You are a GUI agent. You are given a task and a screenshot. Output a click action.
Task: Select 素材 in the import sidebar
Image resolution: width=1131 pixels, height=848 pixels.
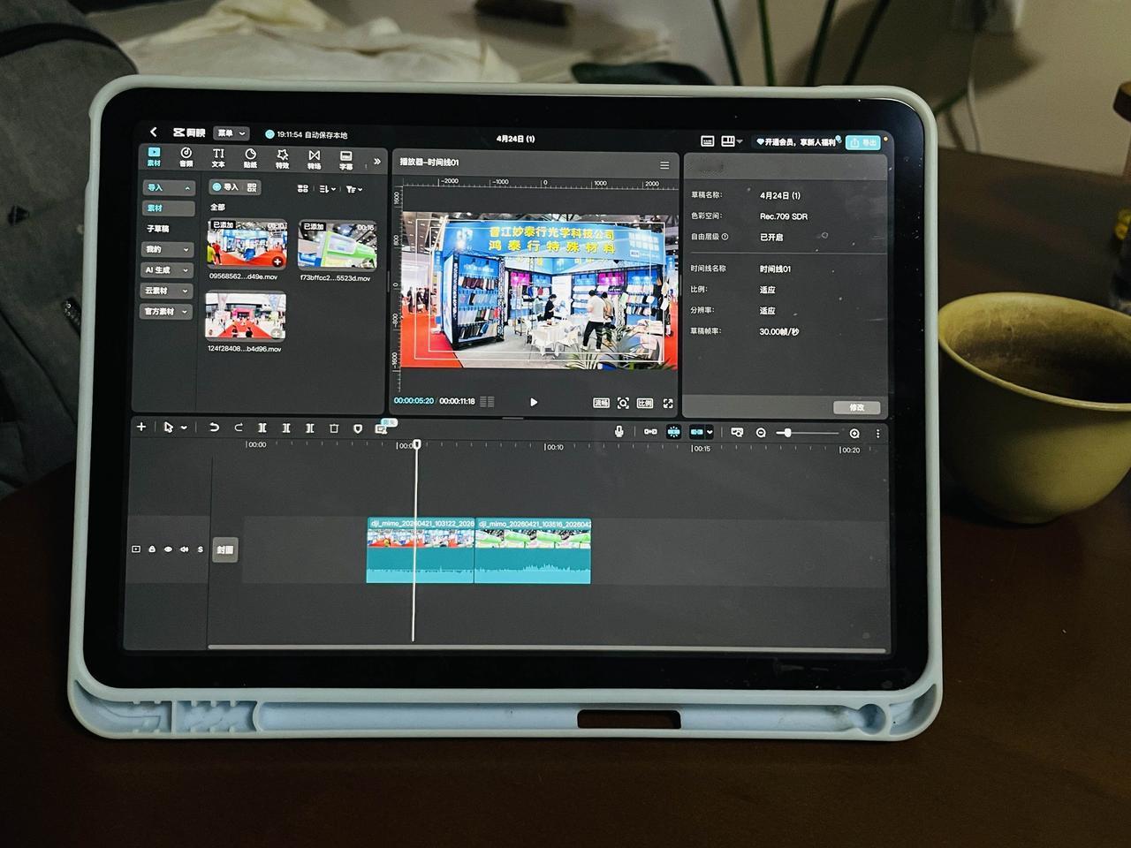pyautogui.click(x=168, y=208)
